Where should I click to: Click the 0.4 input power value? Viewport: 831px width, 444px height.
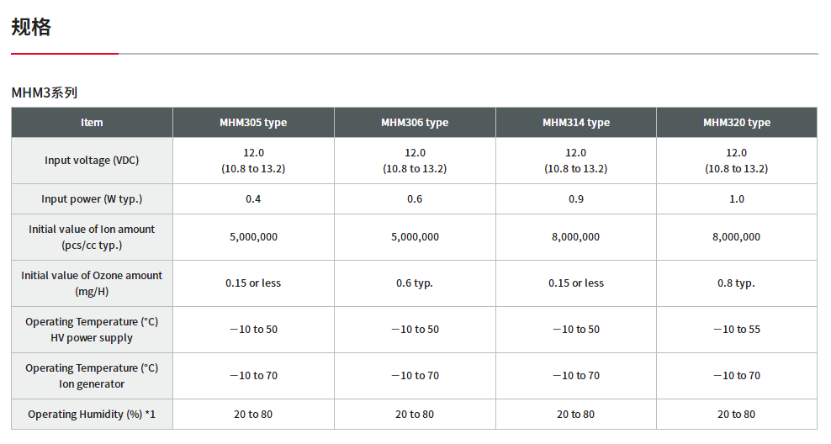[253, 199]
